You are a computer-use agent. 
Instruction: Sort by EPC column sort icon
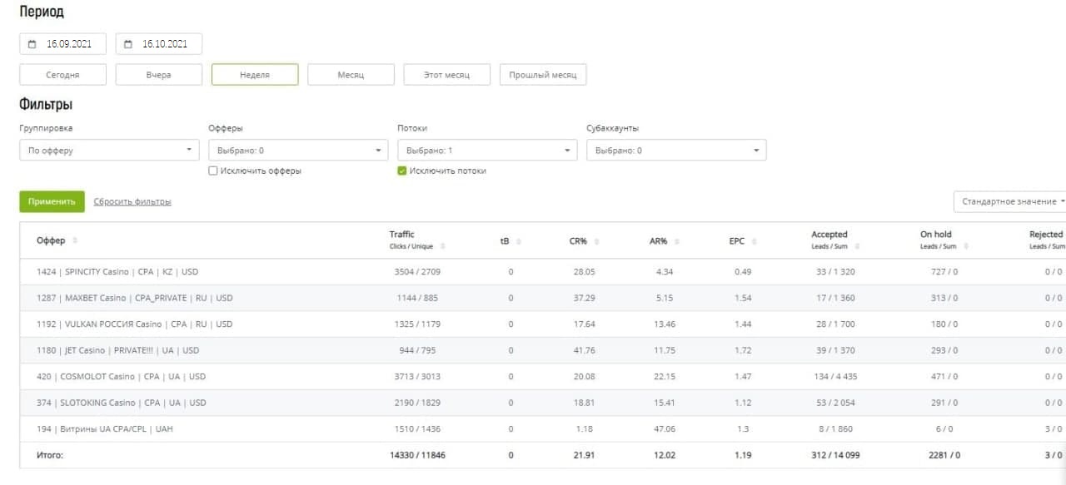pos(754,241)
